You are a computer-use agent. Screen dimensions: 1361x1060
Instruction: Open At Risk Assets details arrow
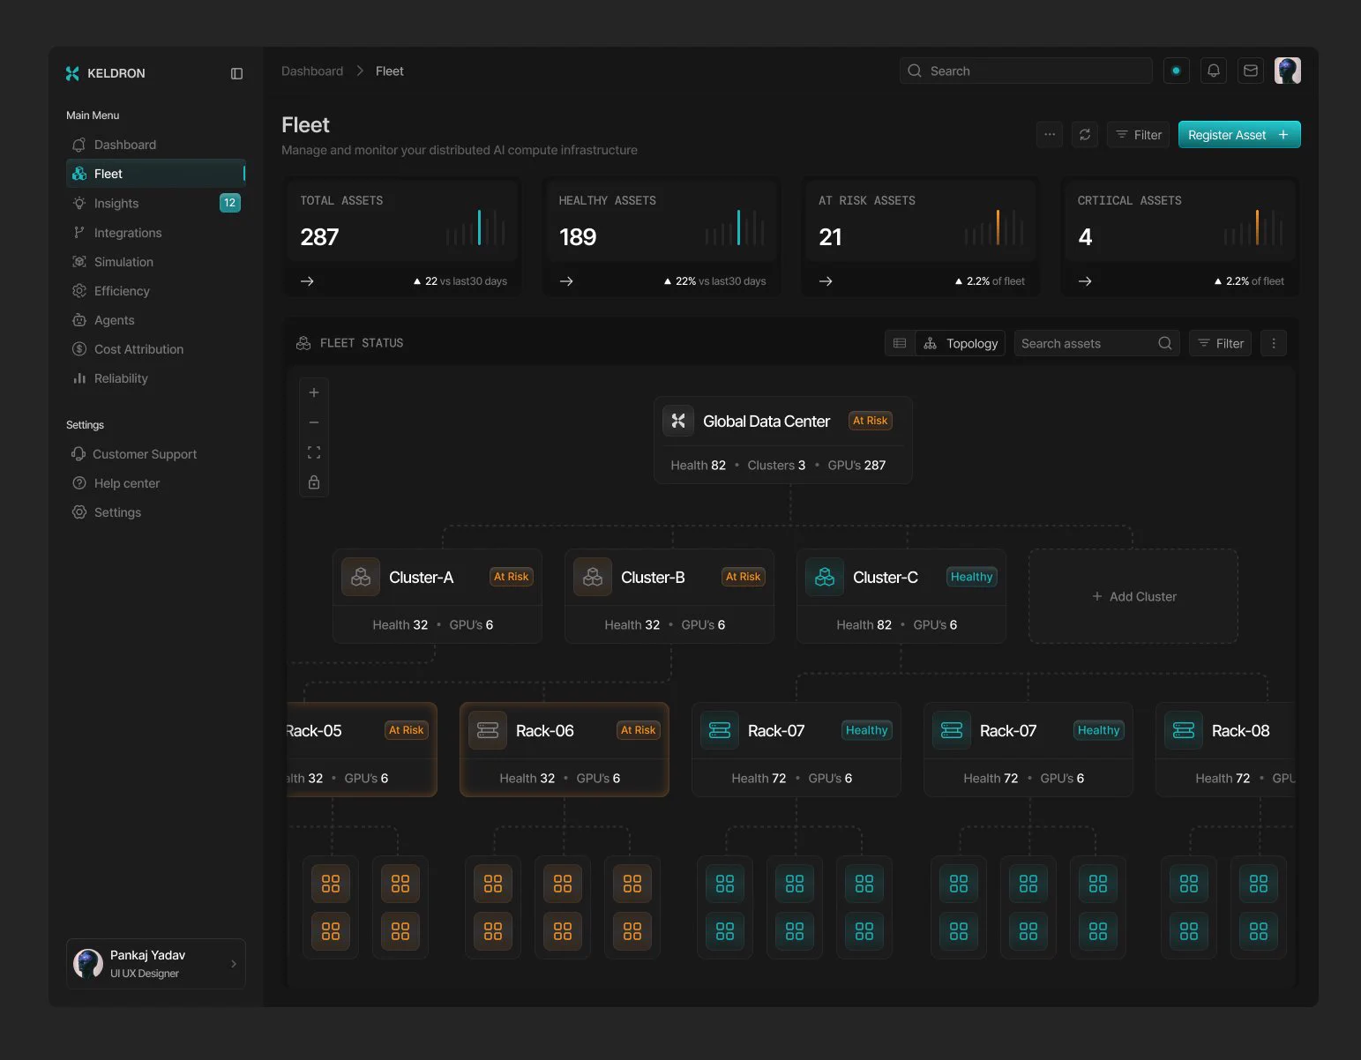click(826, 281)
